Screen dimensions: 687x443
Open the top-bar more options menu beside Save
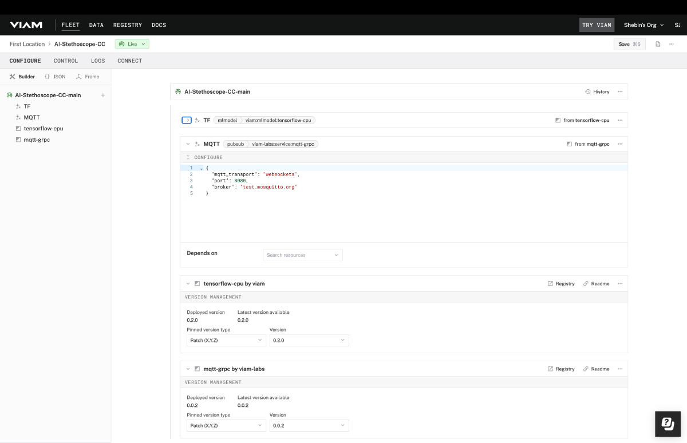click(x=672, y=44)
